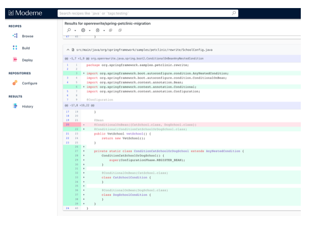320x225 pixels.
Task: Click the 'class DogSchoolCondition' line
Action: 181,195
